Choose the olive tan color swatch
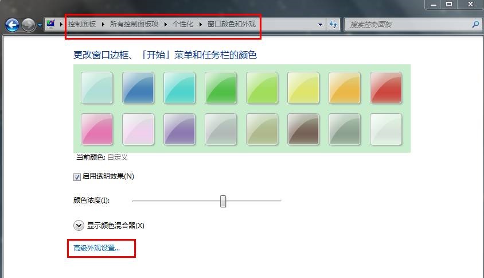The image size is (484, 278). click(262, 129)
